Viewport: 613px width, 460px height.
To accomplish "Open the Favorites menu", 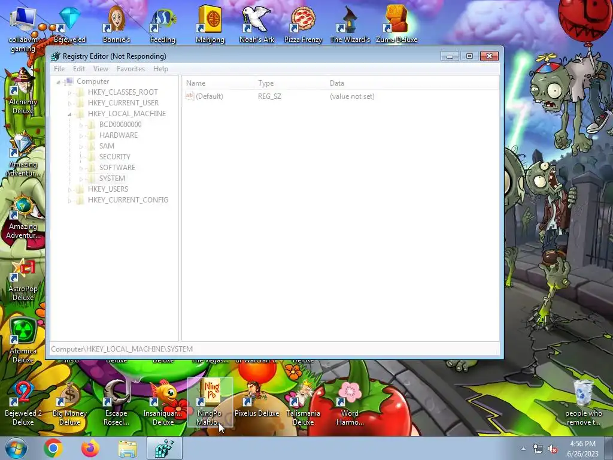I will (131, 69).
